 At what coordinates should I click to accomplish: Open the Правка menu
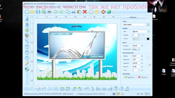point(32,7)
